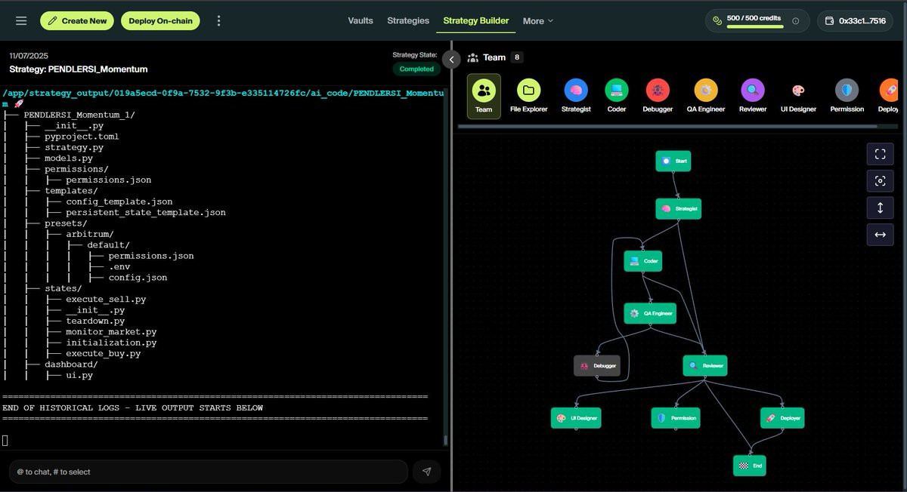Viewport: 907px width, 492px height.
Task: Click the chat input field
Action: click(x=209, y=472)
